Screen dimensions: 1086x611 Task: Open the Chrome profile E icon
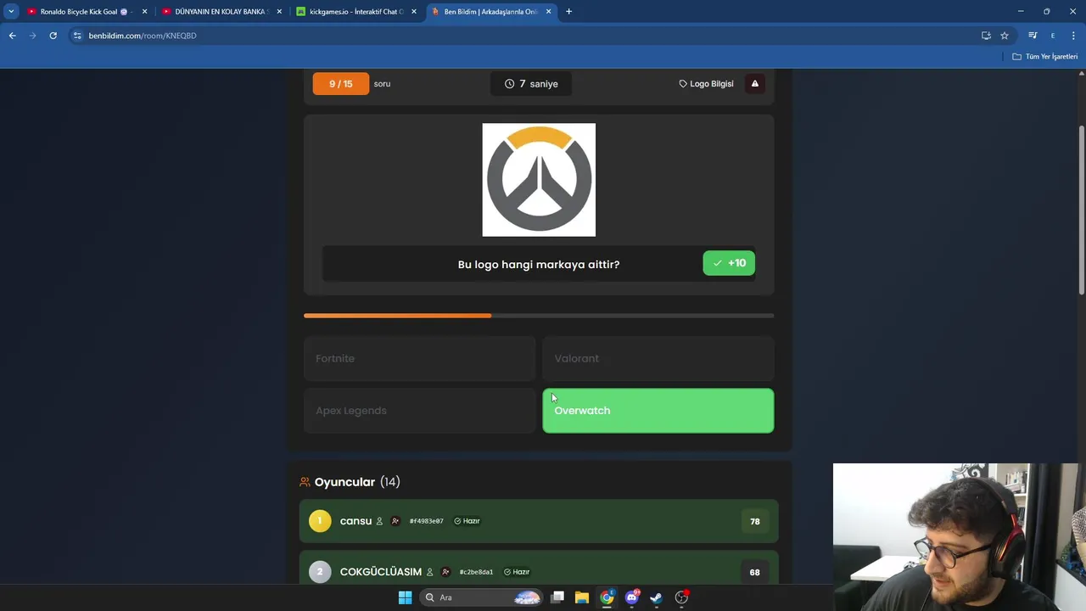[x=1053, y=36]
